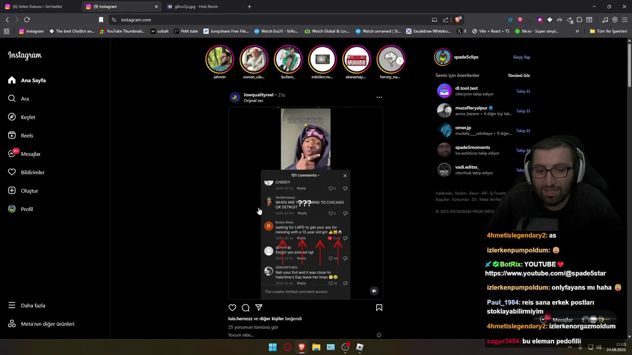Close the 151 comments overlay
Viewport: 632px width, 355px height.
tap(345, 176)
